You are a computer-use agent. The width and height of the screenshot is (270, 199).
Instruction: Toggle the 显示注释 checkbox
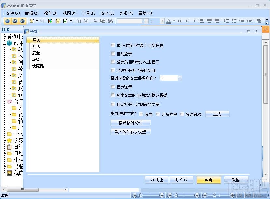coord(113,87)
